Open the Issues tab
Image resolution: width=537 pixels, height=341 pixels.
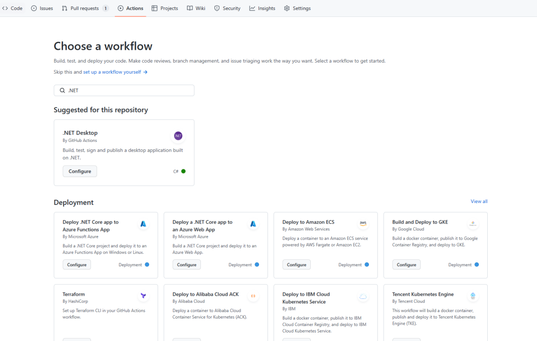(42, 8)
